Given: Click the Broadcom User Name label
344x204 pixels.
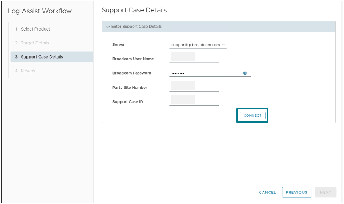Looking at the screenshot, I should 133,59.
